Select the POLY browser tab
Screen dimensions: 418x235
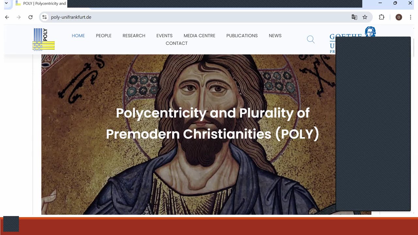(x=40, y=4)
